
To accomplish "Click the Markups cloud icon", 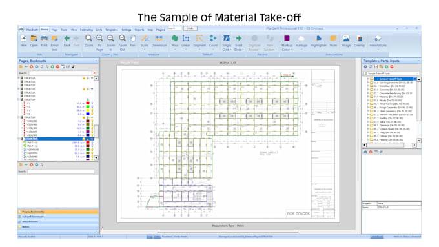I will tap(301, 38).
